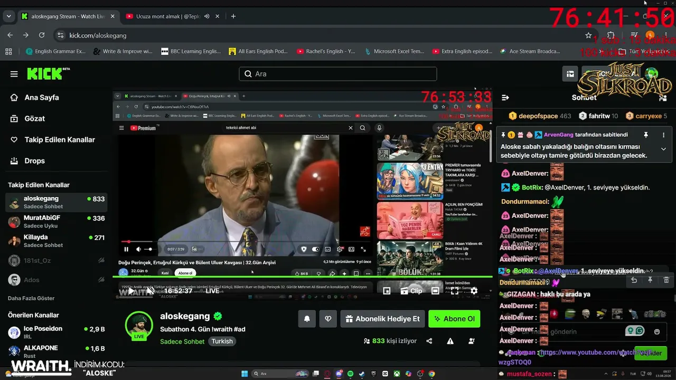Open the recommended Ice Poseidon channel

(56, 332)
